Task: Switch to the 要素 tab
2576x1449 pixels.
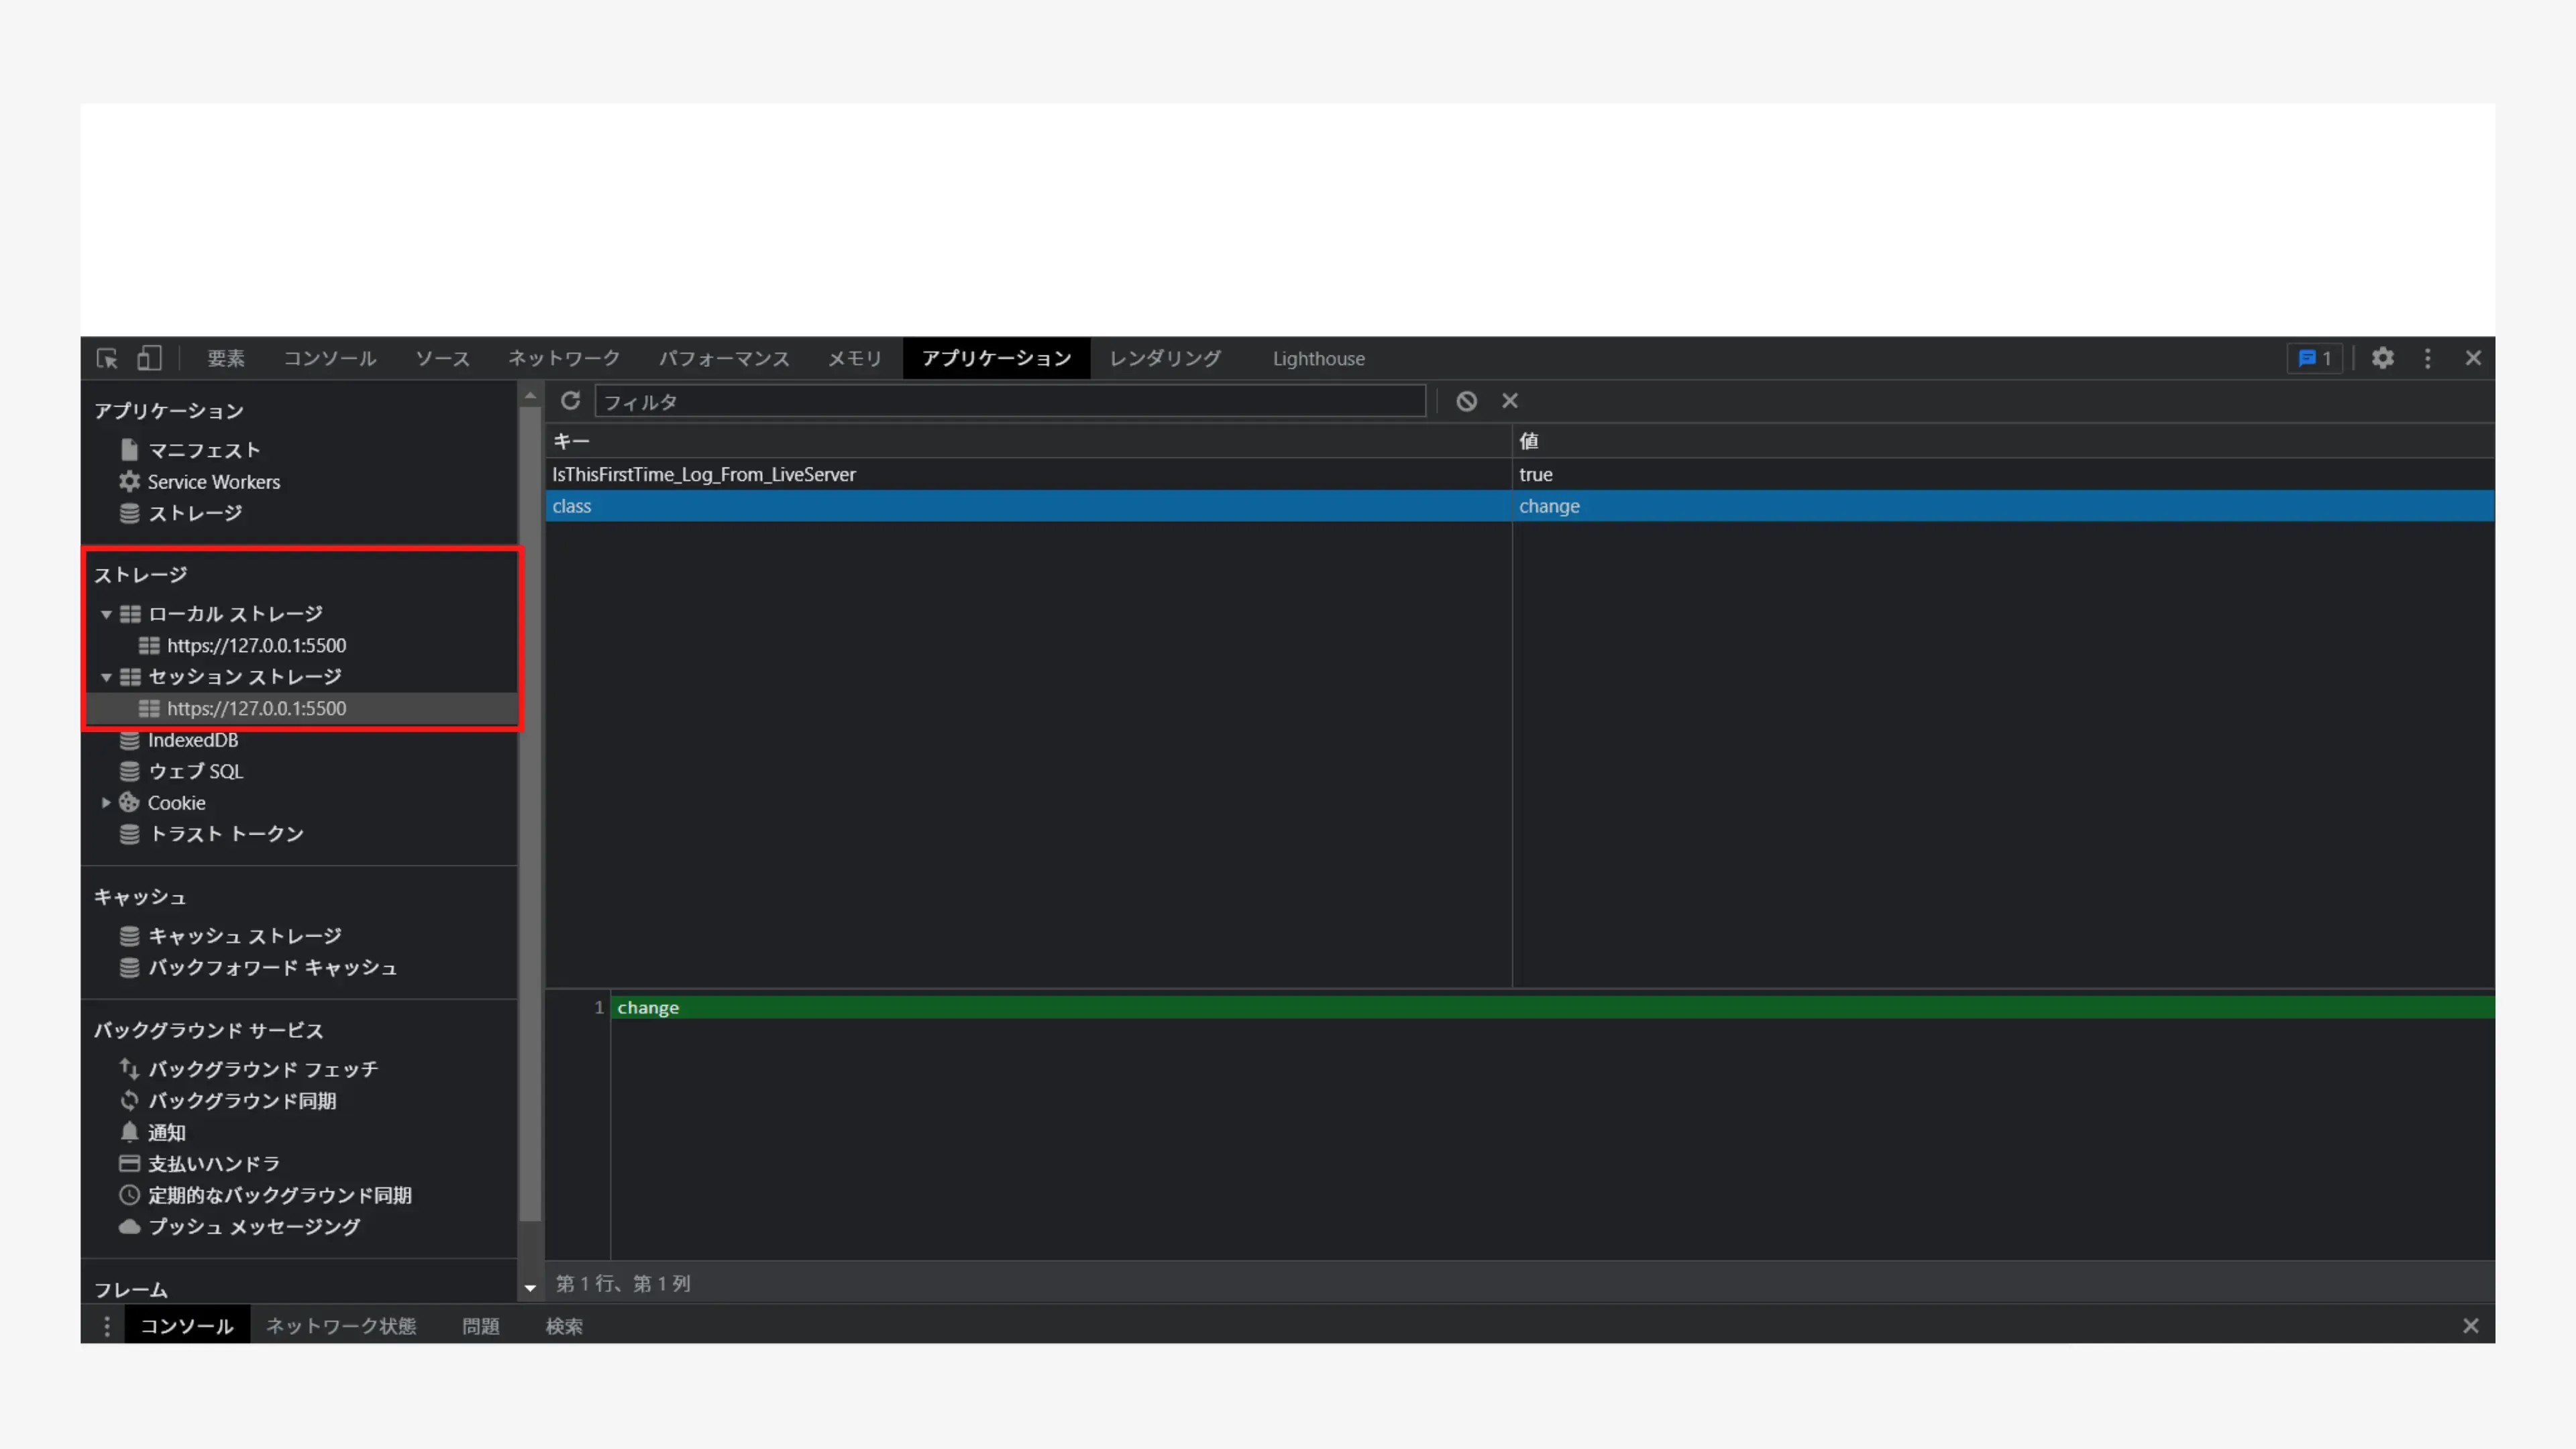Action: coord(226,358)
